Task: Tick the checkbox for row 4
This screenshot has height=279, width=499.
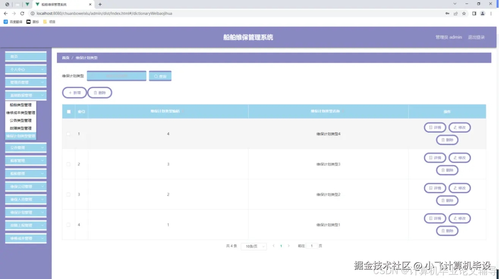Action: [68, 225]
